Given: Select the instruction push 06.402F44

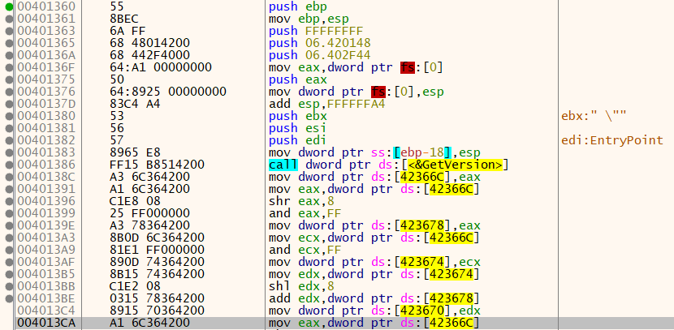Looking at the screenshot, I should [320, 55].
